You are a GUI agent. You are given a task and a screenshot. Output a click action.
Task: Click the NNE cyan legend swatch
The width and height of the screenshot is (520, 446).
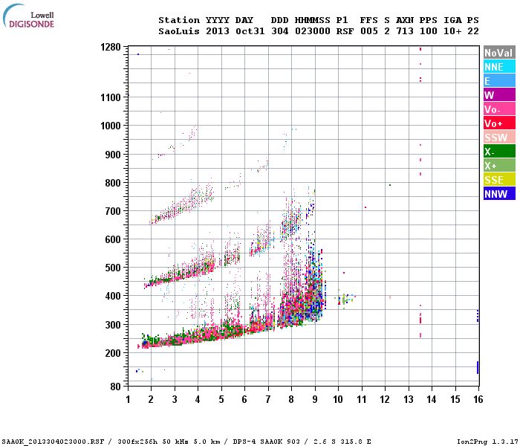pos(499,67)
